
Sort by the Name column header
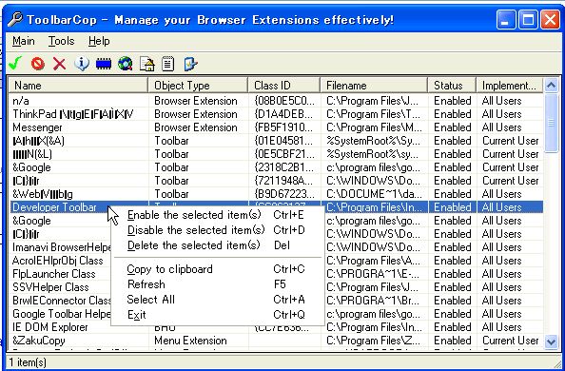[78, 86]
